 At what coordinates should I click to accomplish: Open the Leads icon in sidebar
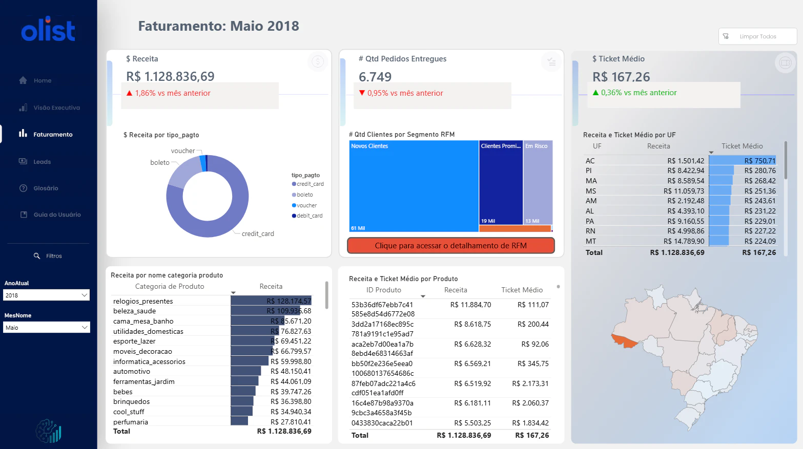[23, 161]
